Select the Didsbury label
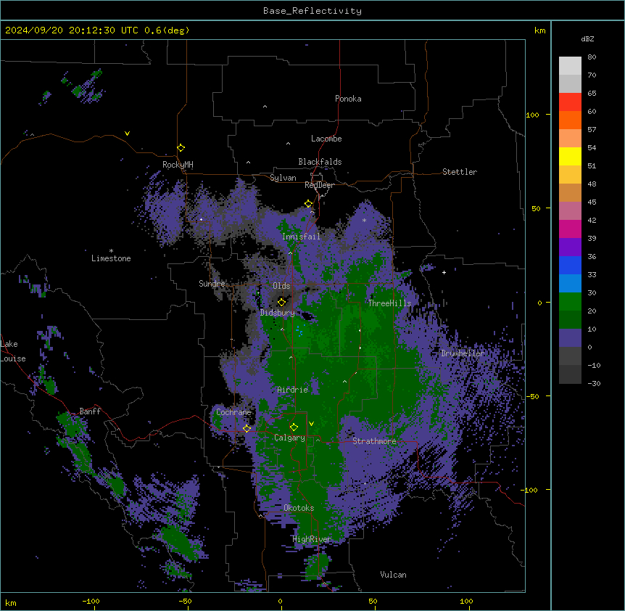Viewport: 625px width, 611px height. [x=278, y=313]
